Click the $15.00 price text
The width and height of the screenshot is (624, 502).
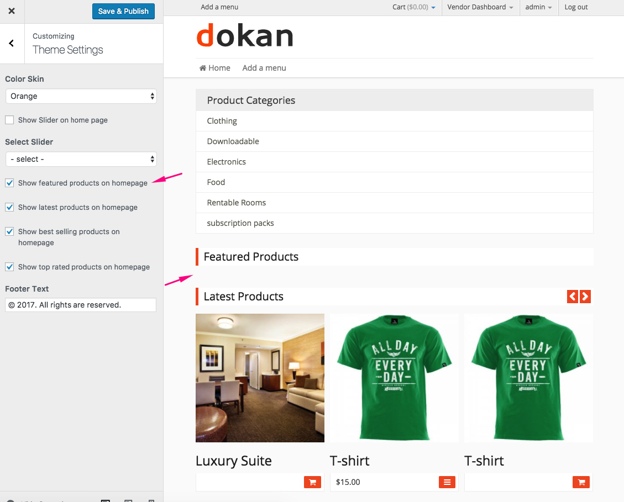(x=348, y=482)
